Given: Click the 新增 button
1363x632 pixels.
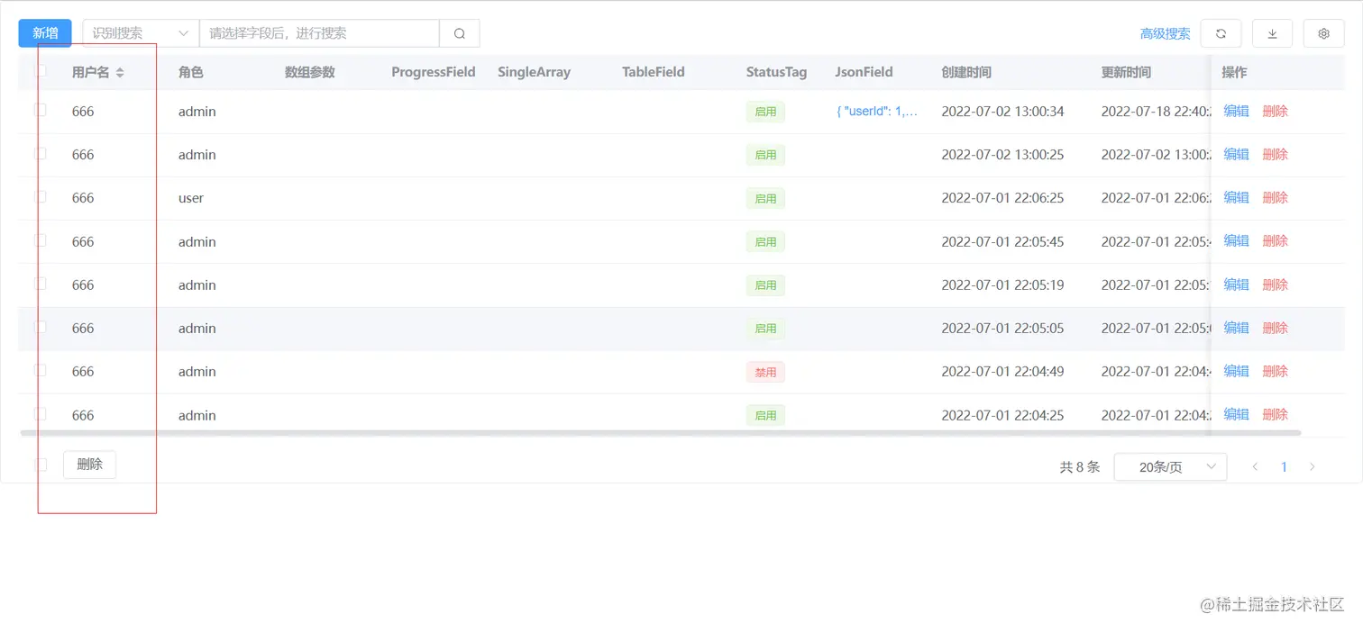Looking at the screenshot, I should [x=45, y=33].
